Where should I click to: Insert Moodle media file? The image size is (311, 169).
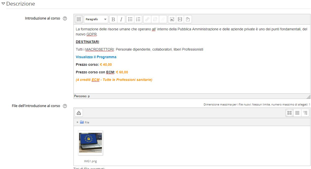180,19
